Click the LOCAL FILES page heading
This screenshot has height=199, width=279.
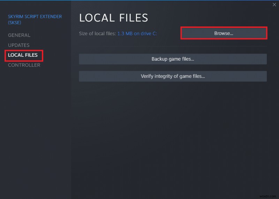tap(114, 18)
